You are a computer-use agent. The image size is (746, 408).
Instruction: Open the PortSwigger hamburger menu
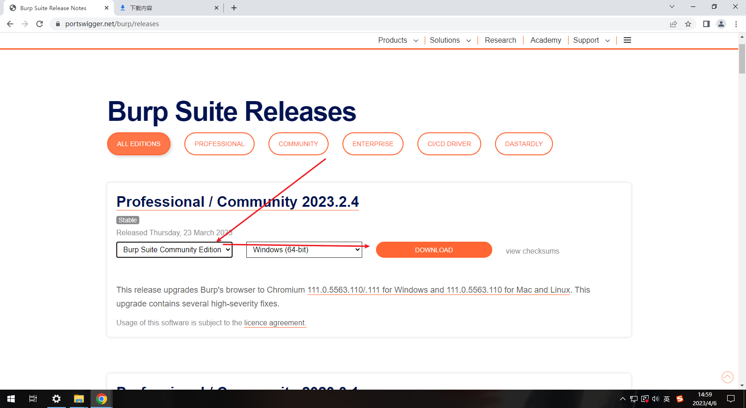[x=627, y=40]
